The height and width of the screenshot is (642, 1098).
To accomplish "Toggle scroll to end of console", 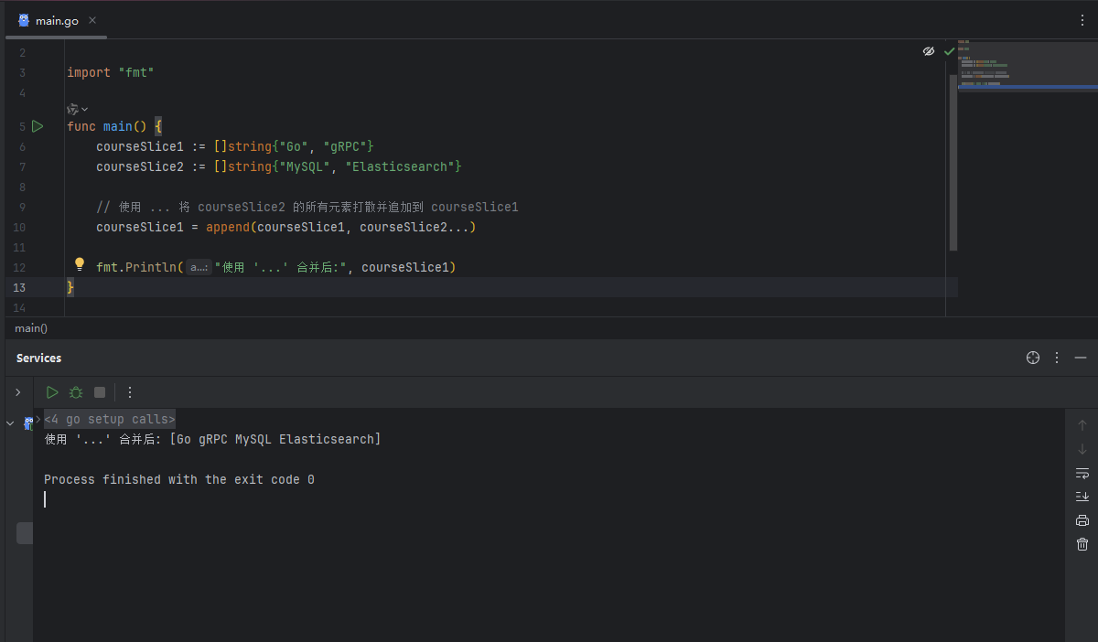I will (1082, 497).
